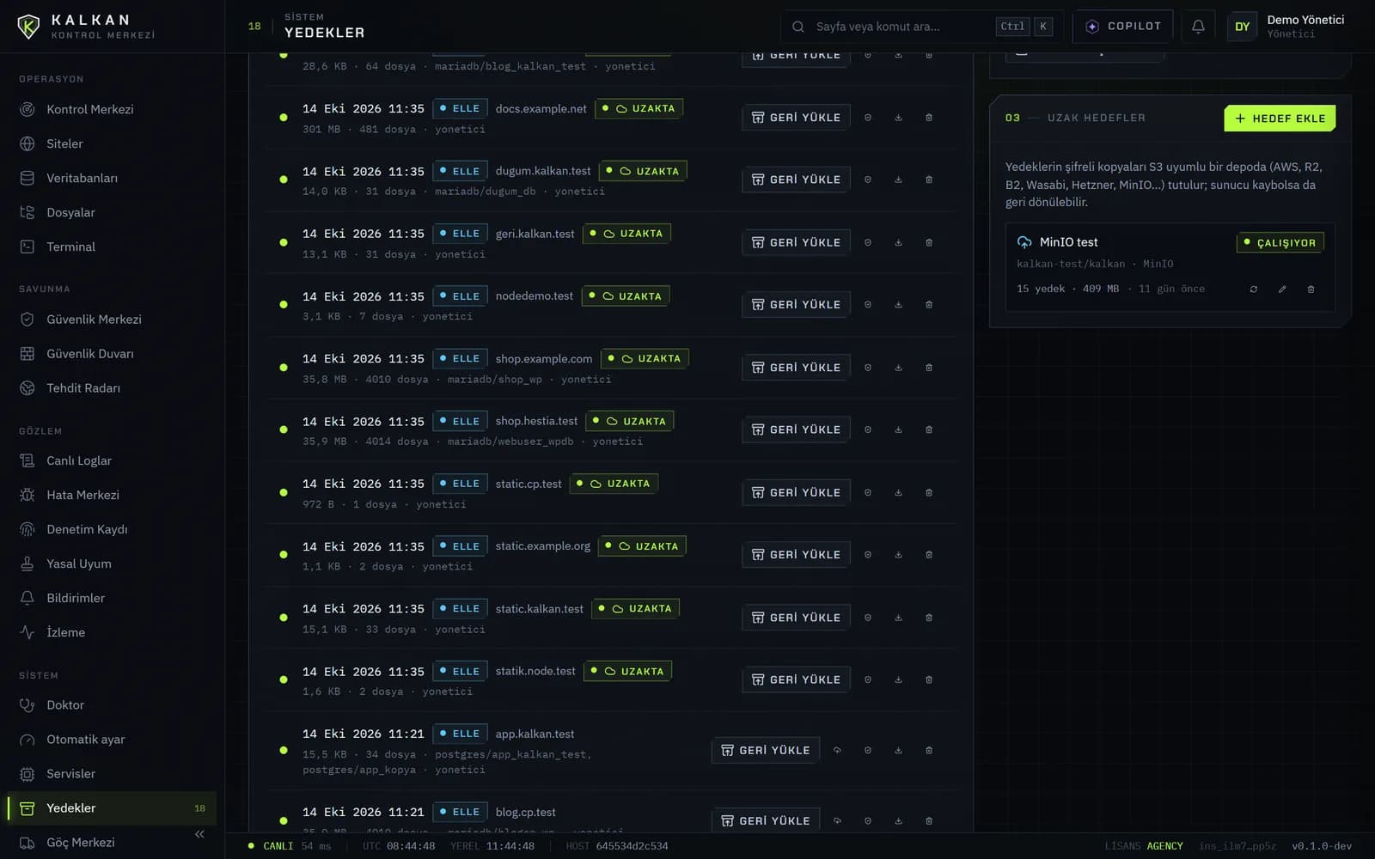1375x859 pixels.
Task: Open Doktor in the sidebar
Action: 112,704
